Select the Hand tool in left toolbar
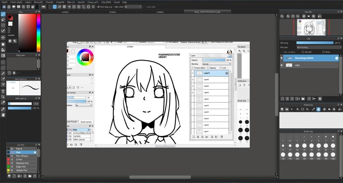Image resolution: width=343 pixels, height=183 pixels. coord(3,115)
